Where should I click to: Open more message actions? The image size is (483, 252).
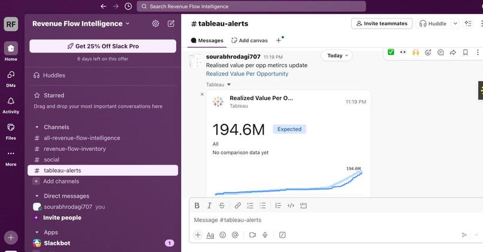478,52
